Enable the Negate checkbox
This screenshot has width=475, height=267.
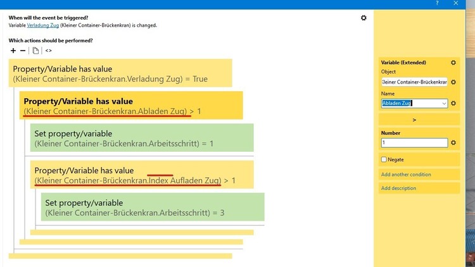(x=384, y=159)
